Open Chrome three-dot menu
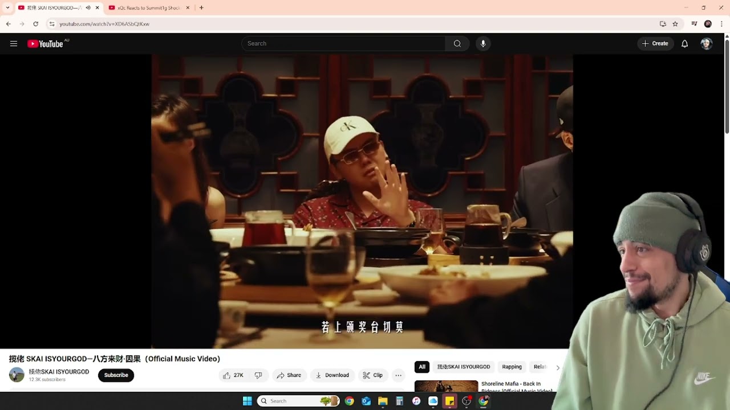 coord(721,24)
